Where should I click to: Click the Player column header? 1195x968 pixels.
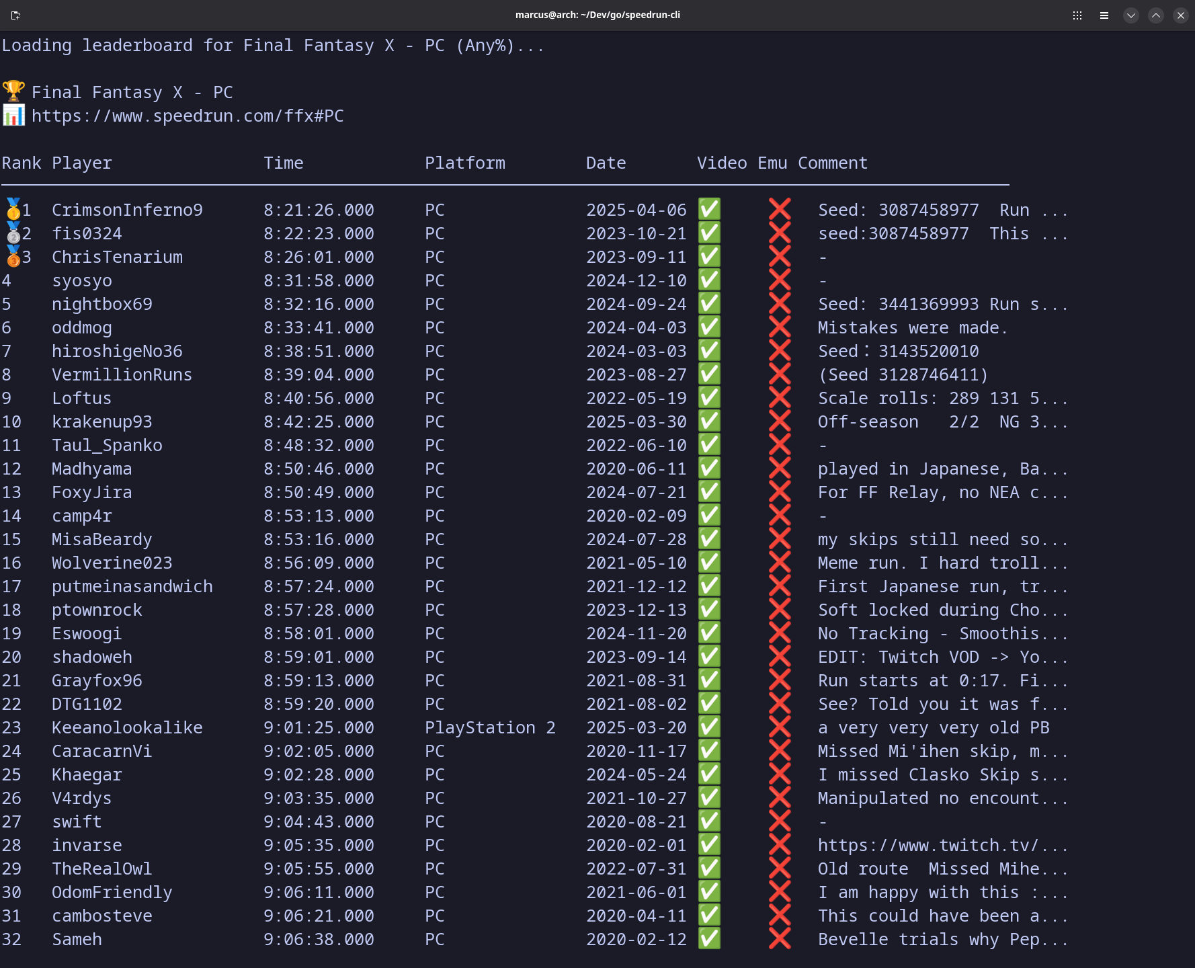[x=82, y=163]
